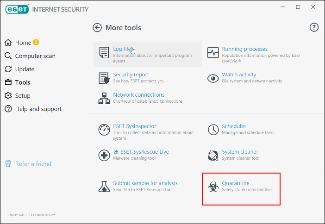Click 'Overview of established connections' text
The height and width of the screenshot is (224, 325).
(x=148, y=101)
